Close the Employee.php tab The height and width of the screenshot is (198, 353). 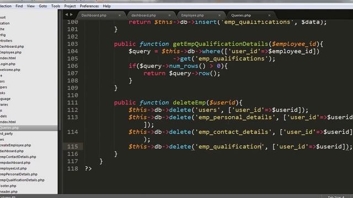pos(220,15)
